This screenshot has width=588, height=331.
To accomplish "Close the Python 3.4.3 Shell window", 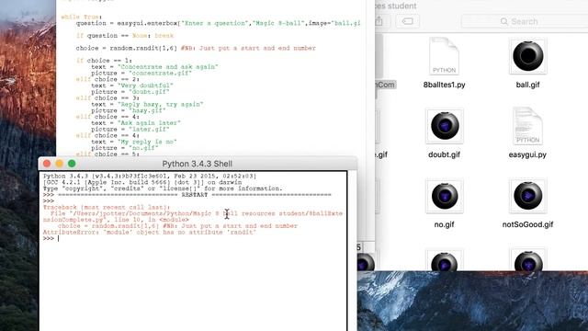I will click(47, 164).
